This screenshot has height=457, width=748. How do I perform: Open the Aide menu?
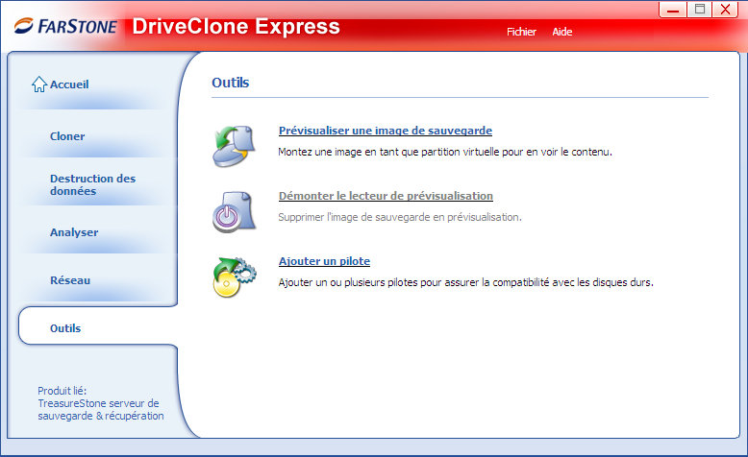(x=561, y=32)
